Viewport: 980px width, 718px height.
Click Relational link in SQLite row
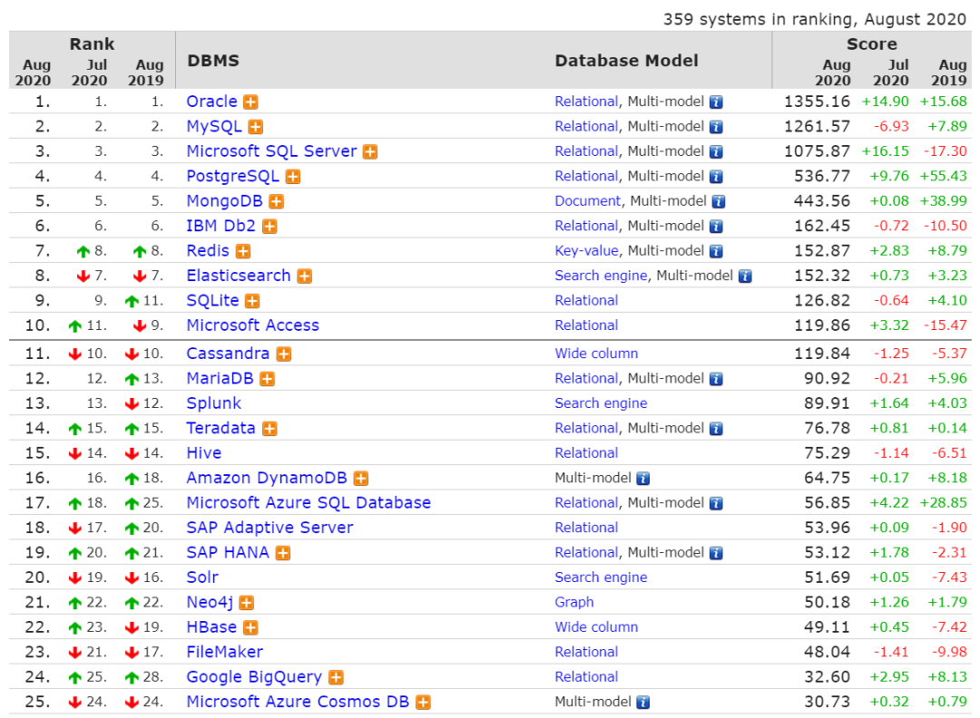[586, 300]
